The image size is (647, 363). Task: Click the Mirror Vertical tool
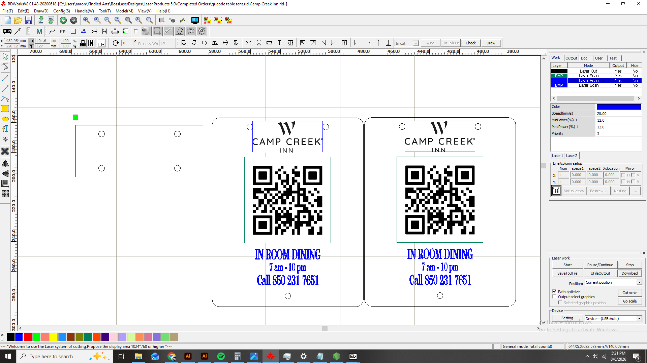pos(5,173)
